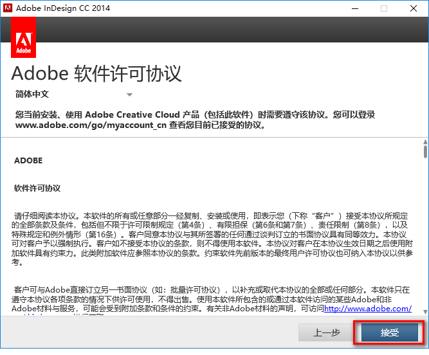Image resolution: width=429 pixels, height=355 pixels.
Task: Click the scrollbar down arrow
Action: coord(424,309)
